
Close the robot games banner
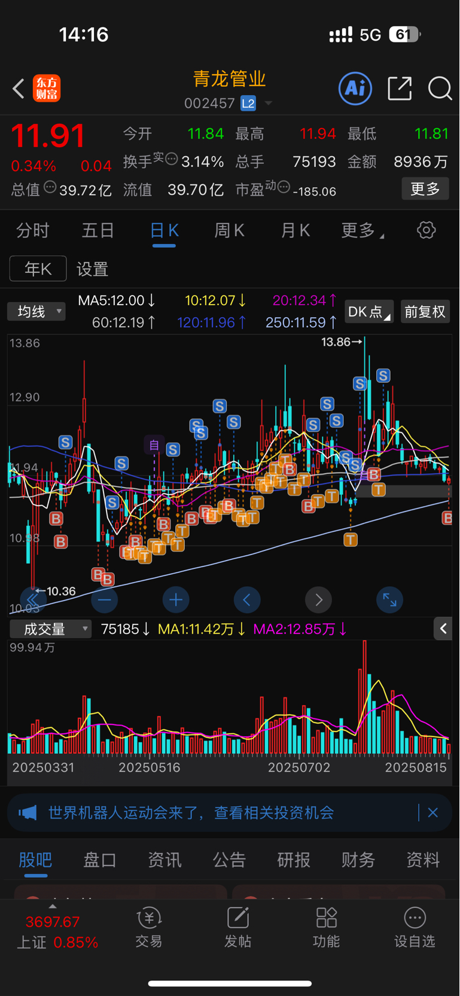[x=433, y=813]
